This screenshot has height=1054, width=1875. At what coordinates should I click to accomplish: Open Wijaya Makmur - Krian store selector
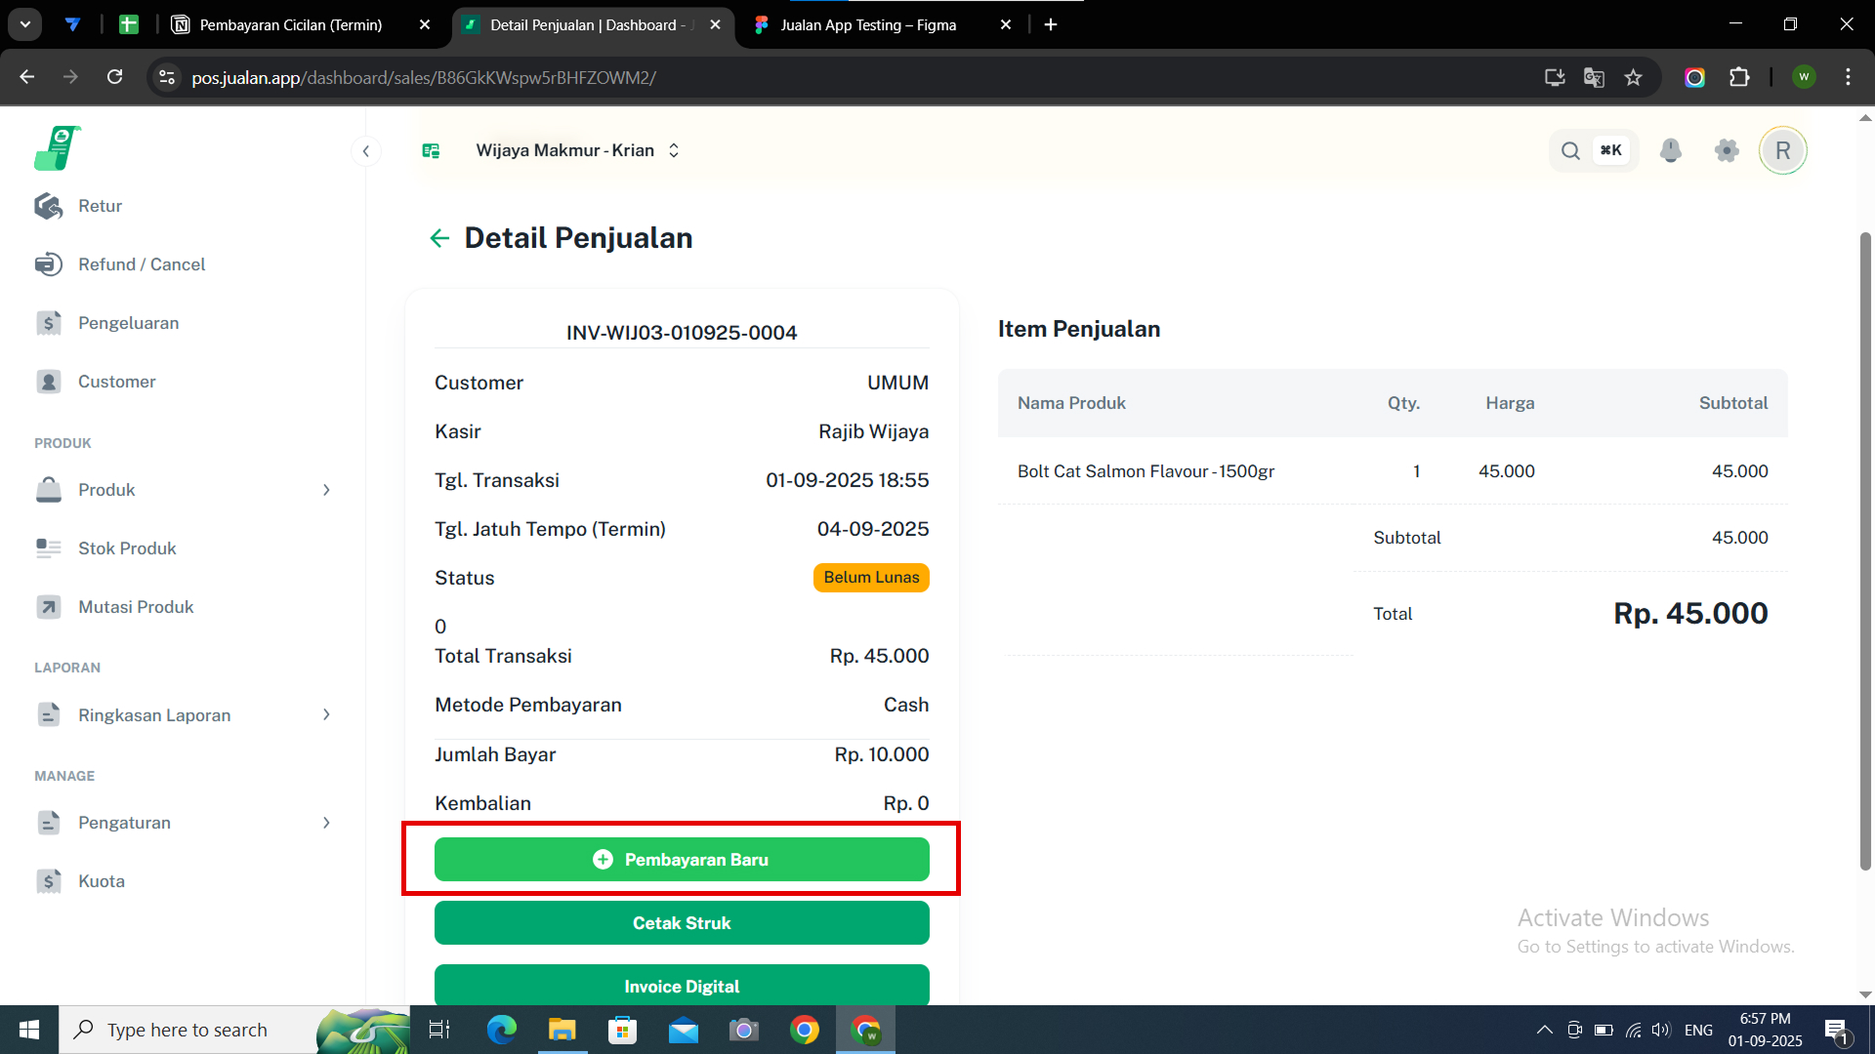coord(576,150)
